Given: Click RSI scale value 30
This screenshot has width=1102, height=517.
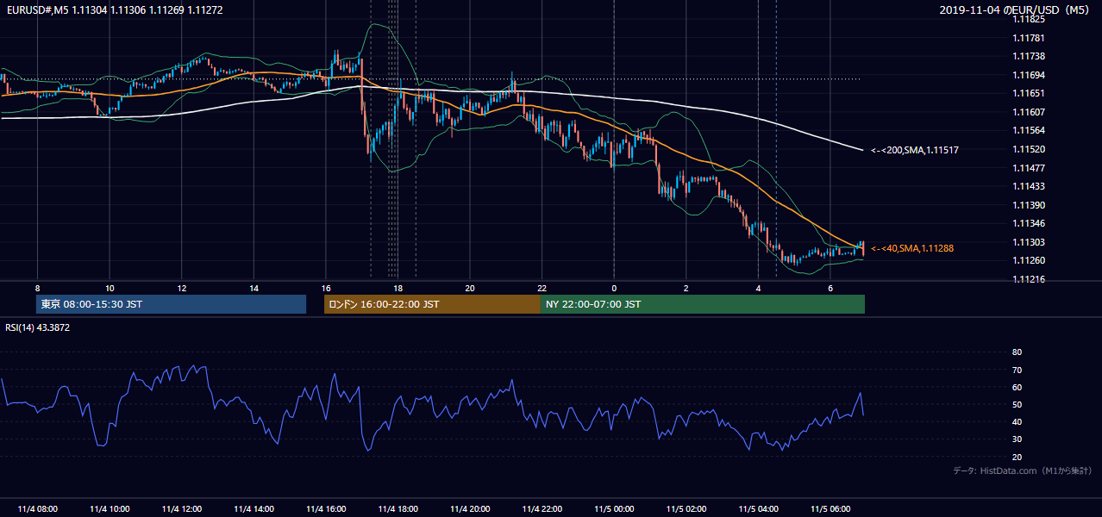Looking at the screenshot, I should pos(1017,439).
